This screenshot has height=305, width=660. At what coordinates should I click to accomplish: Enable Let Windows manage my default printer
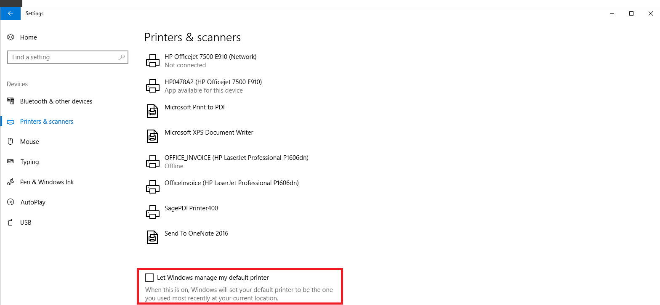pos(149,278)
